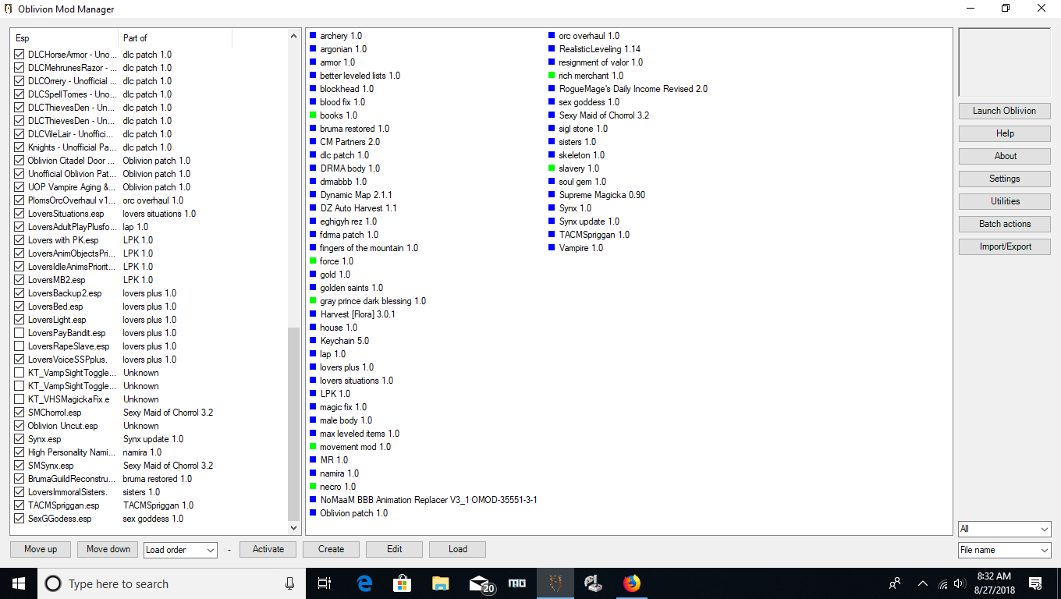Open Microsoft Store from the taskbar
This screenshot has height=599, width=1061.
coord(403,583)
